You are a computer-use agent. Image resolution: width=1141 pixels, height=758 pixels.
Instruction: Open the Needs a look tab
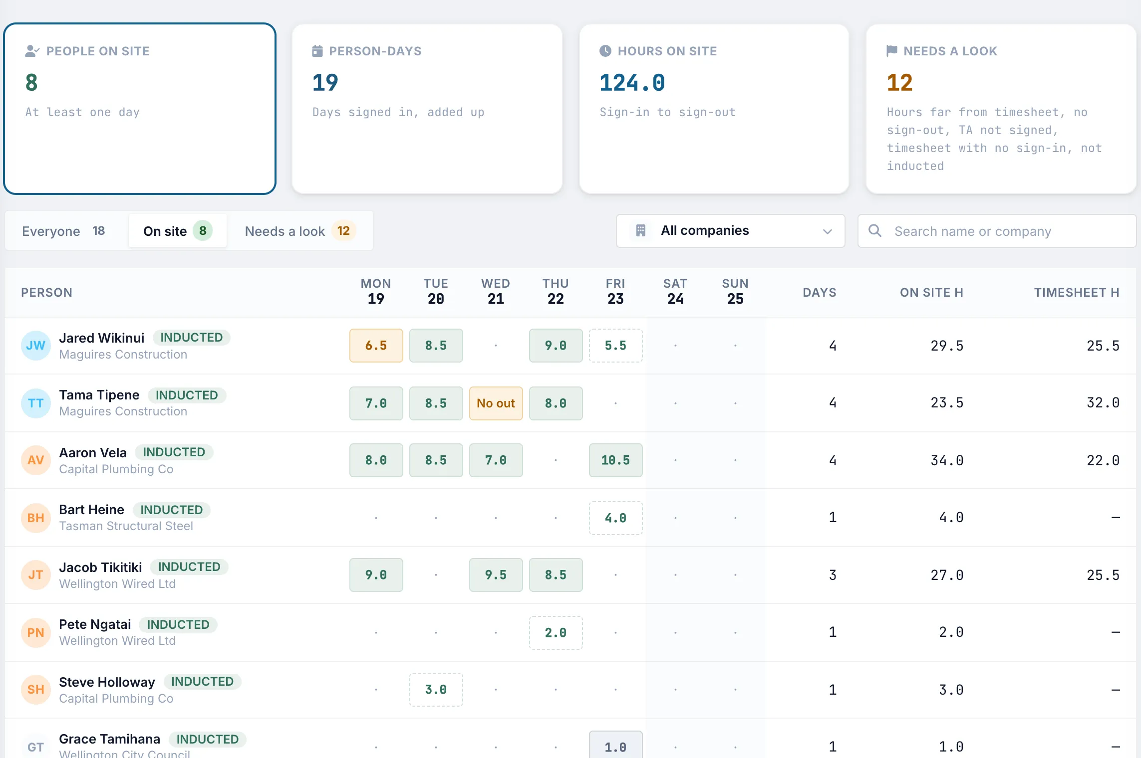[x=299, y=231]
